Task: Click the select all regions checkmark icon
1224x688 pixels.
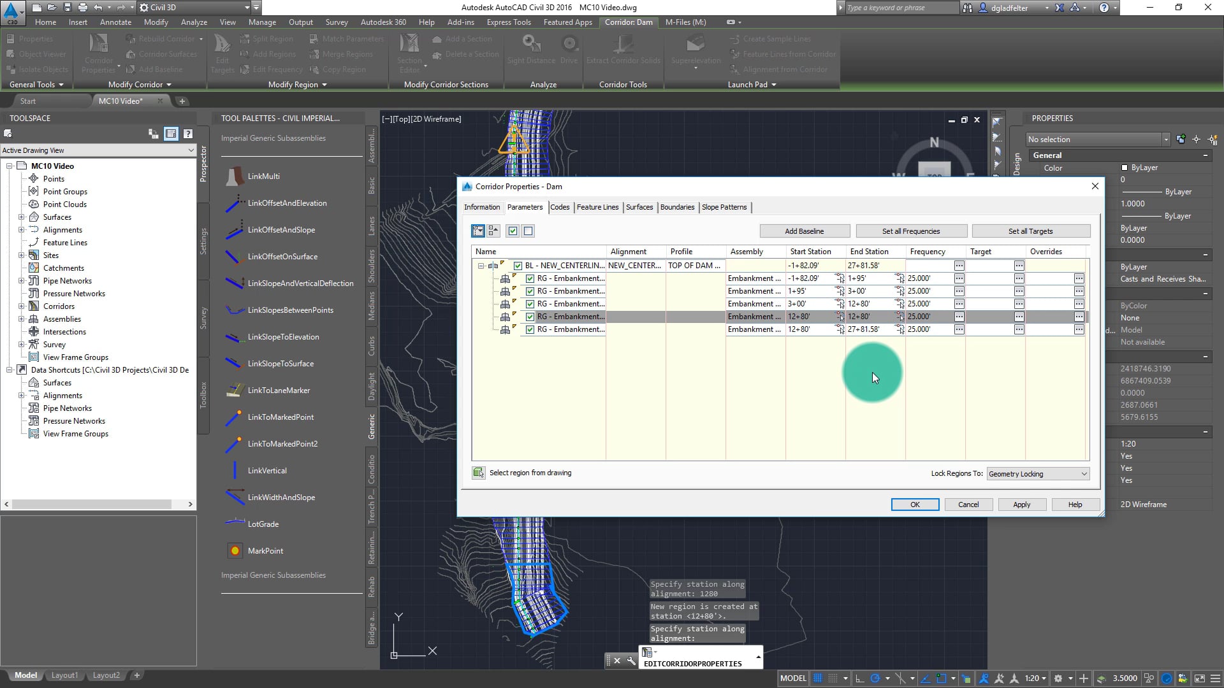Action: pyautogui.click(x=513, y=231)
